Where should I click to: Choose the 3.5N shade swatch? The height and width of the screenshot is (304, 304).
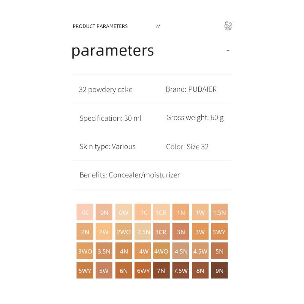point(104,251)
